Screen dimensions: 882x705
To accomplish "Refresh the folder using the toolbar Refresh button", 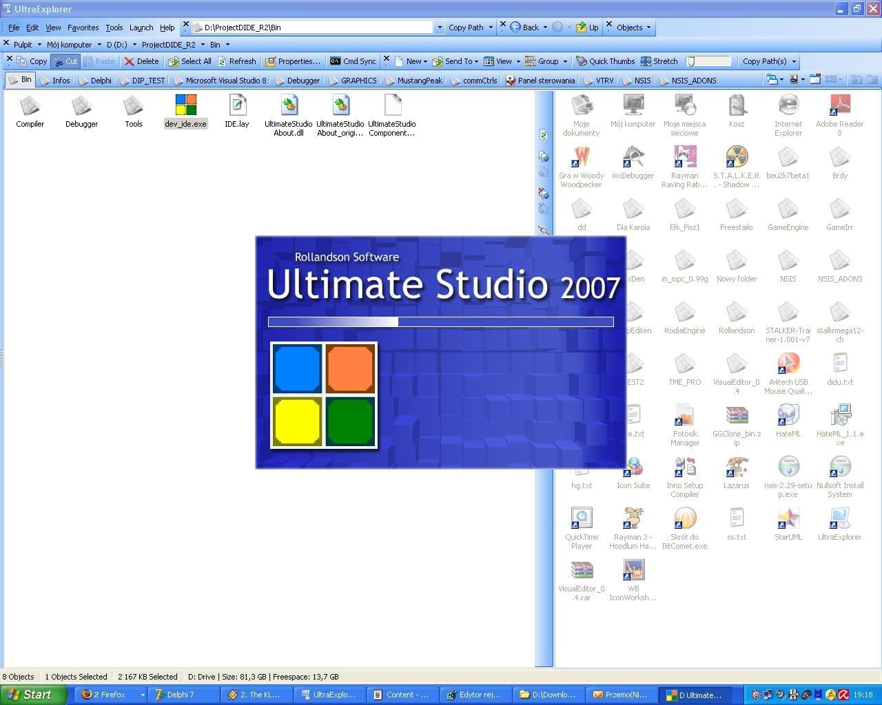I will pyautogui.click(x=237, y=61).
